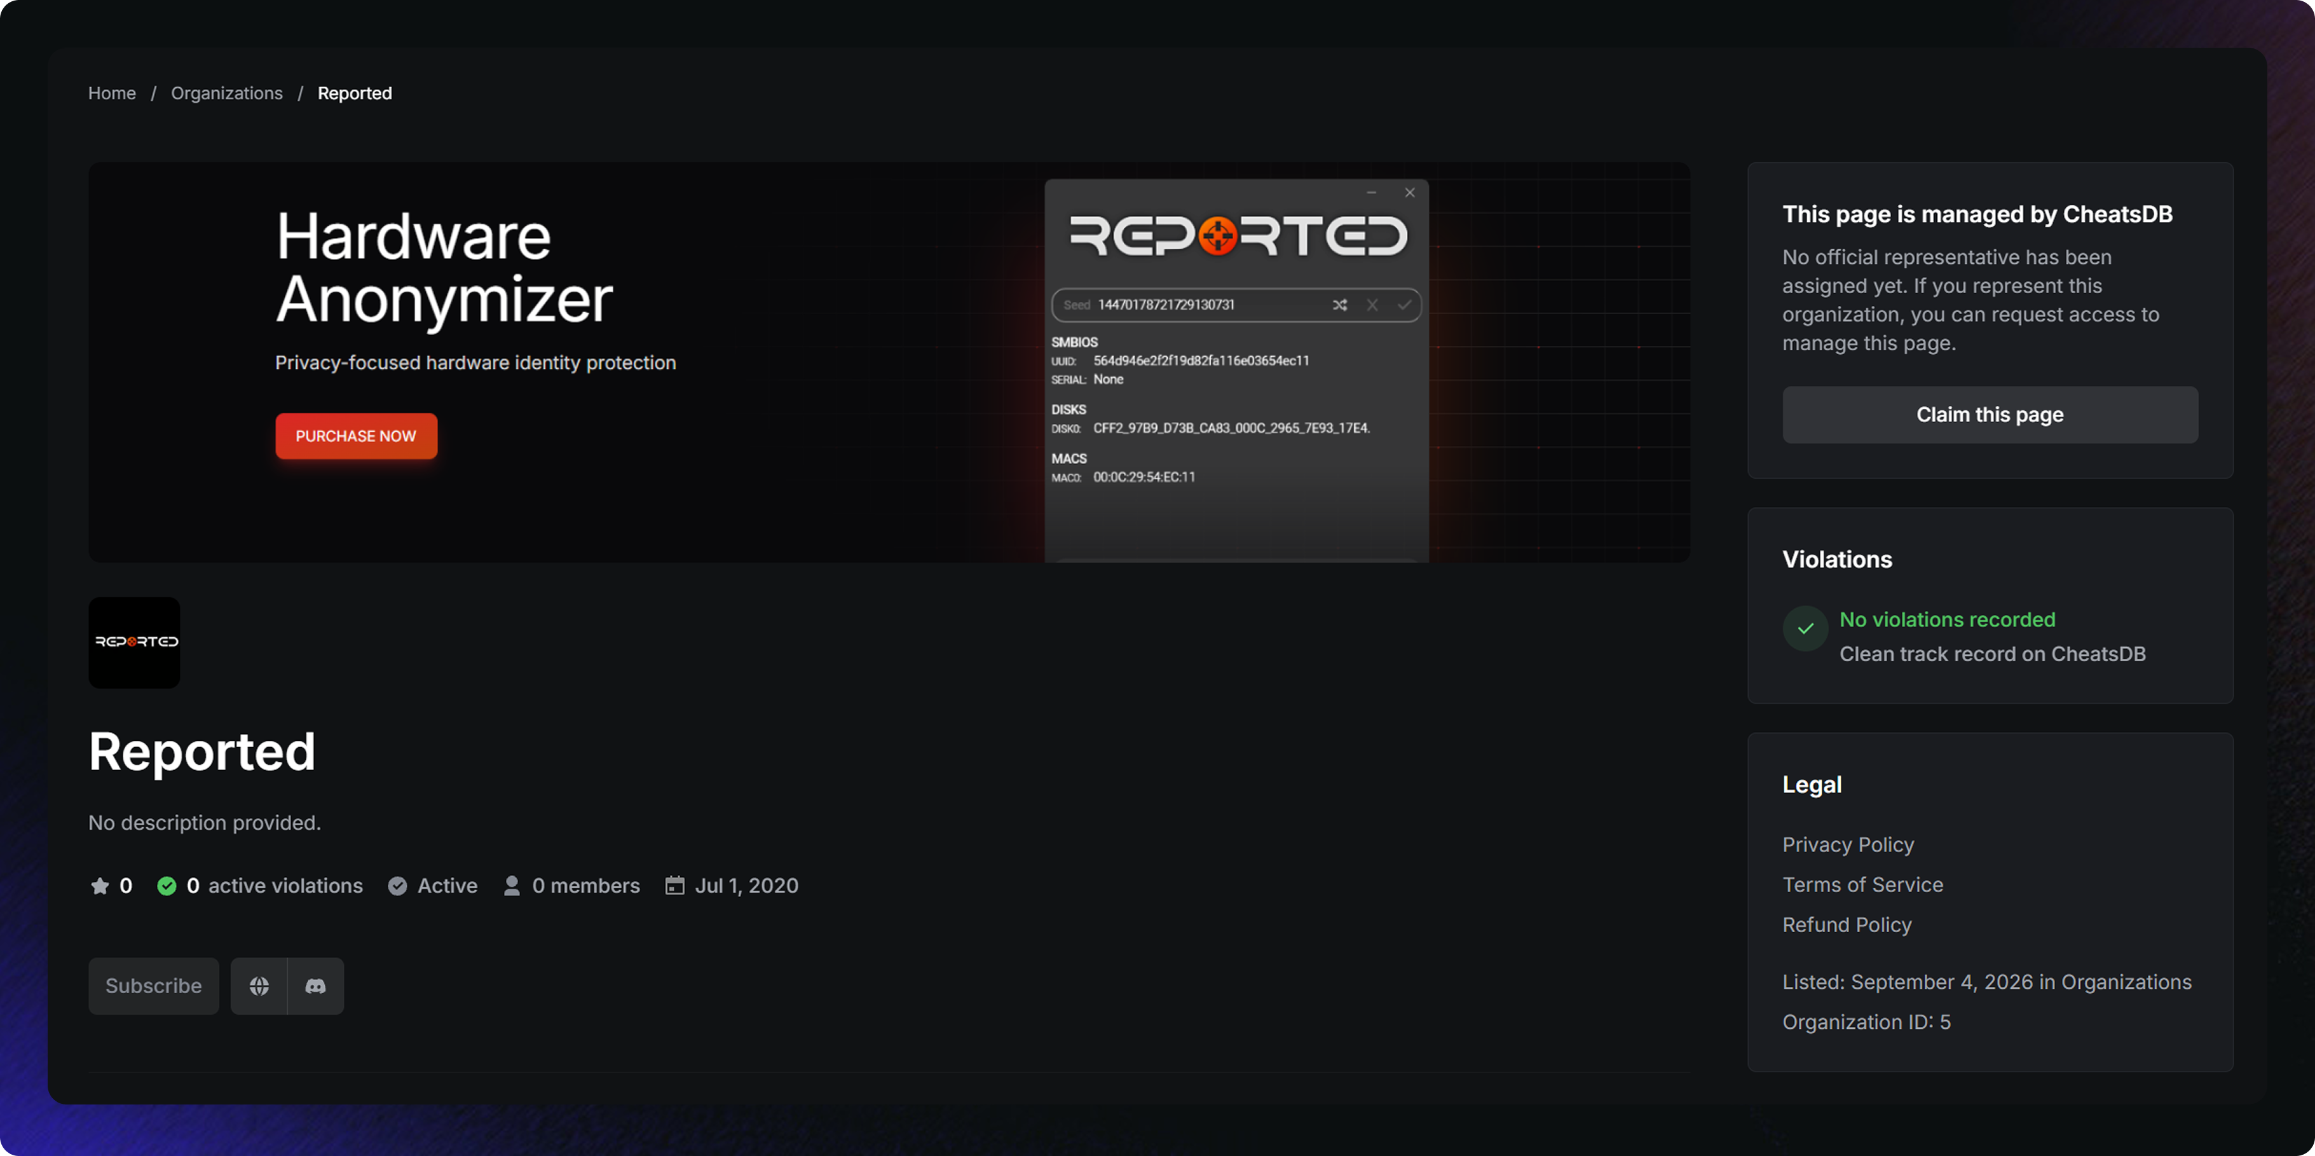Open the Organizations breadcrumb link
2315x1156 pixels.
pos(226,93)
